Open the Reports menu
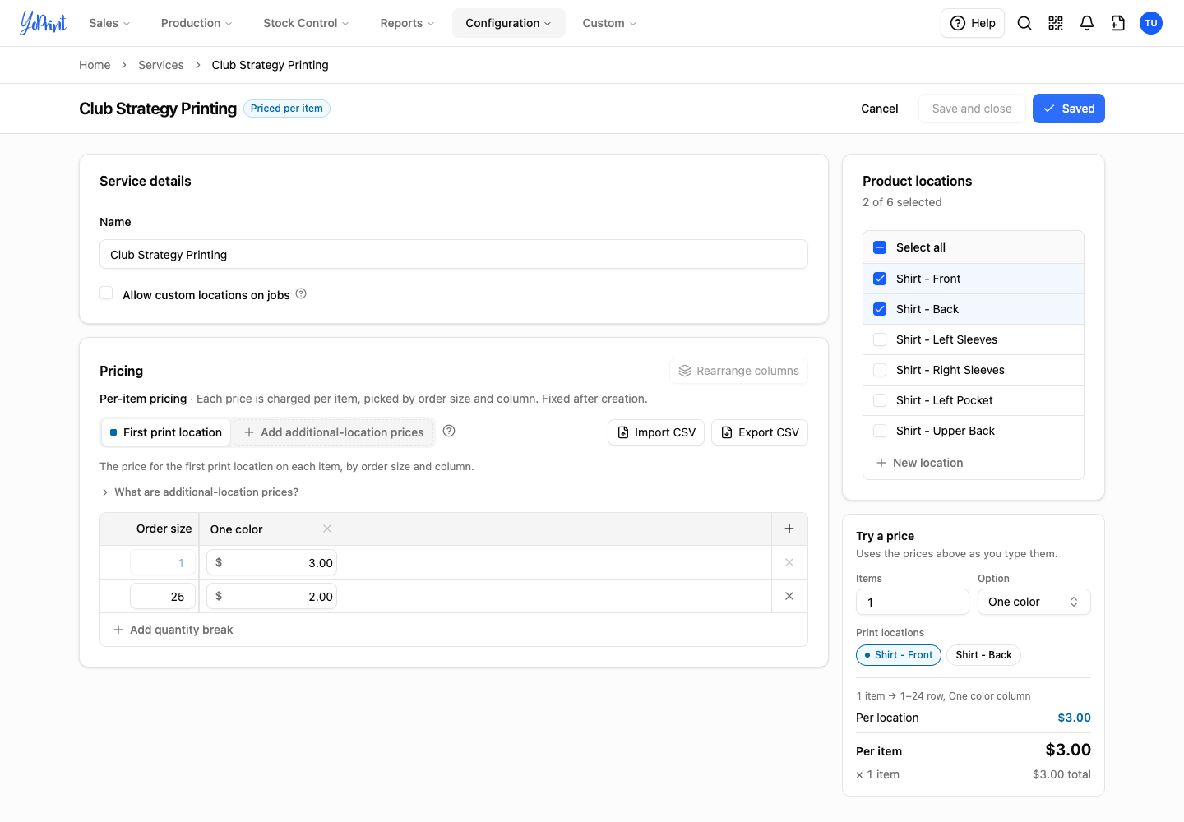The height and width of the screenshot is (822, 1184). tap(407, 23)
